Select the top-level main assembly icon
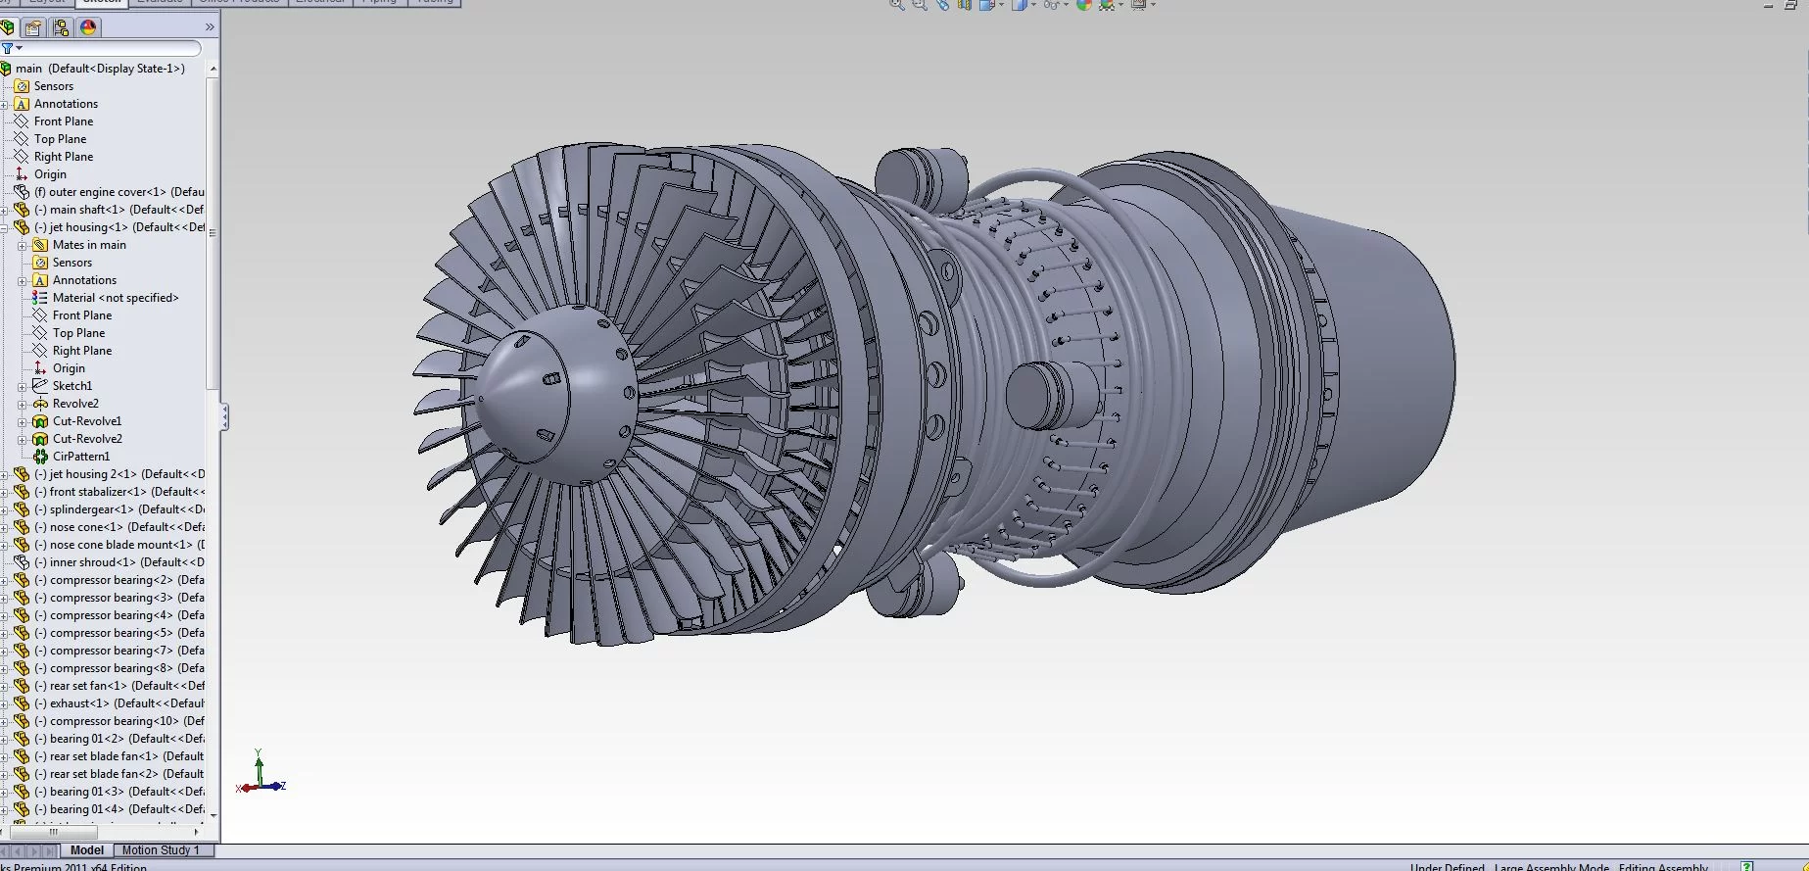 click(6, 69)
